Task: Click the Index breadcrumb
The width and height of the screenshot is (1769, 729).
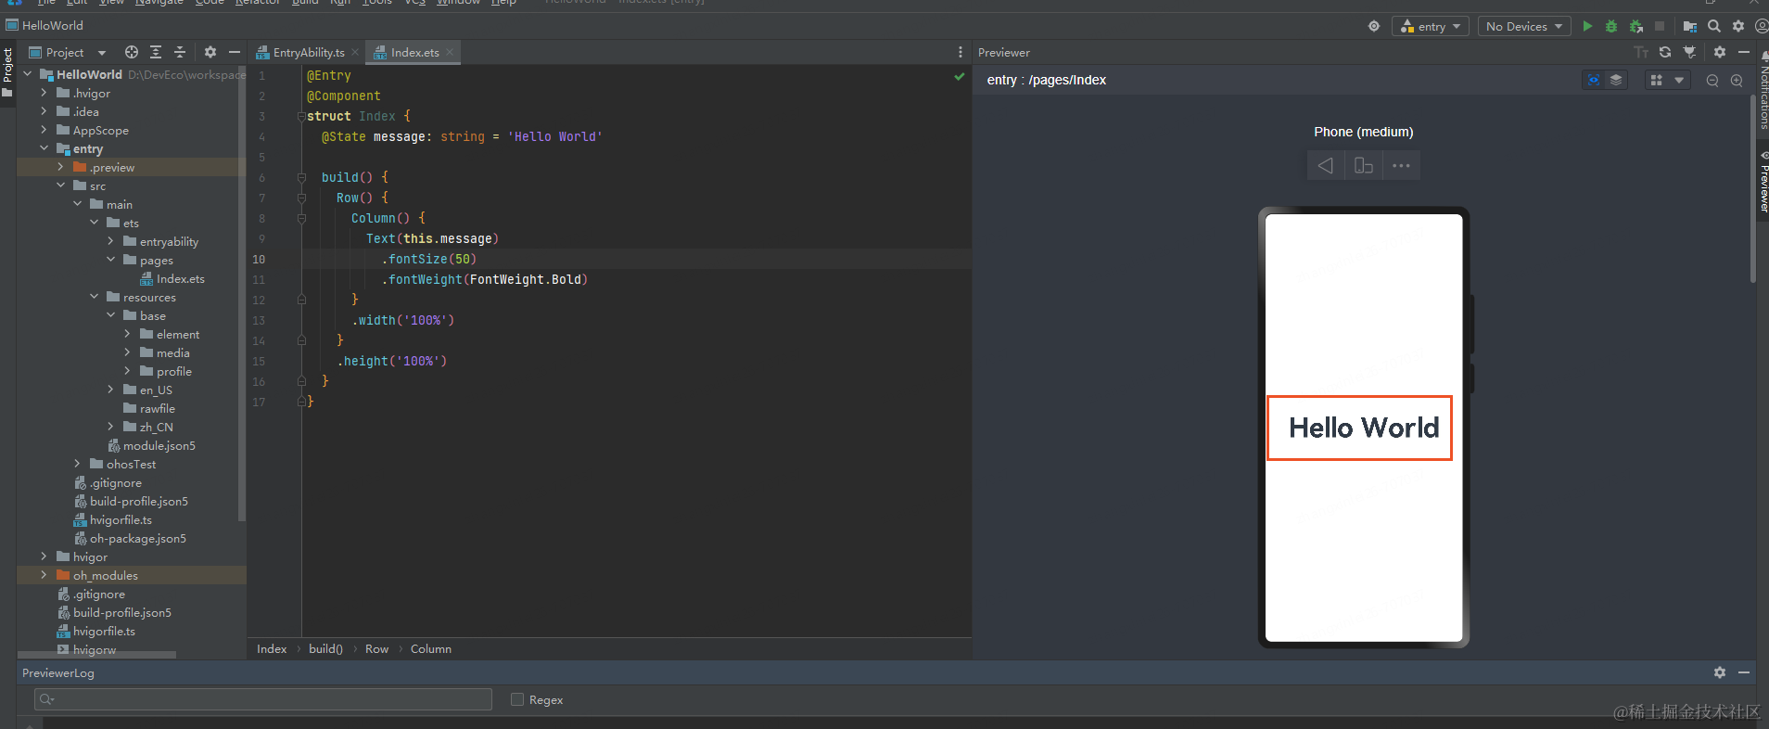Action: coord(272,649)
